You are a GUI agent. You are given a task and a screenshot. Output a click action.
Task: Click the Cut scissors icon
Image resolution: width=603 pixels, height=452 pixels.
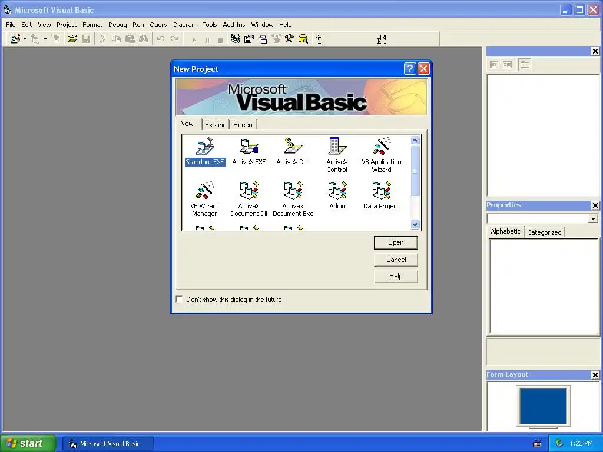(102, 39)
